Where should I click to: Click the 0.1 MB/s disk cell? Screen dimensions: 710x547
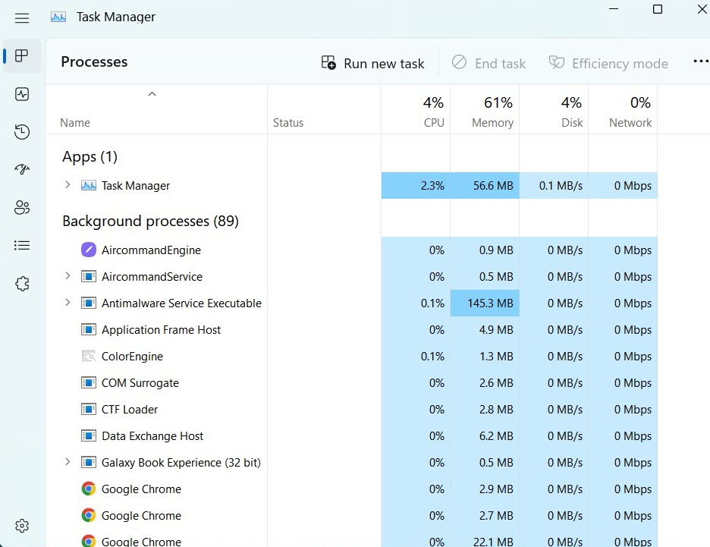click(x=553, y=186)
